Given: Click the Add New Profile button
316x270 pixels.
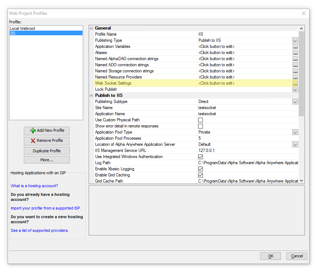Looking at the screenshot, I should pos(46,131).
